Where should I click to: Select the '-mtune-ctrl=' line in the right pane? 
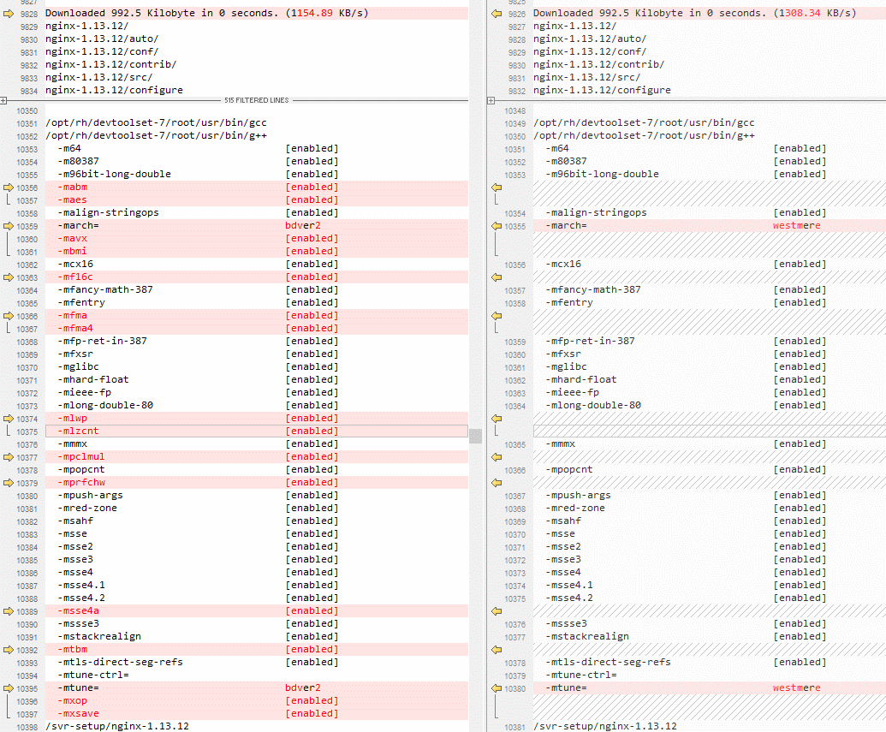(709, 675)
